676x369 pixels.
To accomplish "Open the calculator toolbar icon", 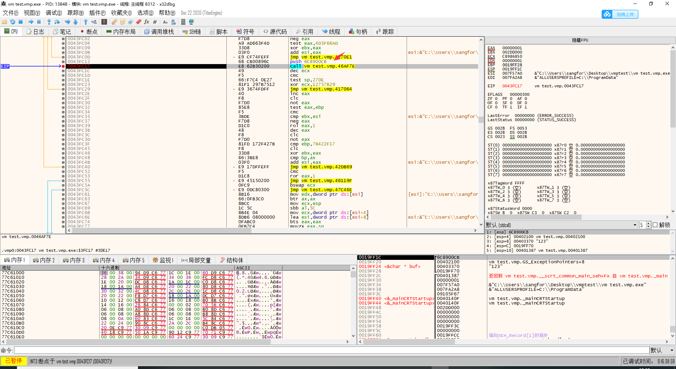I will [183, 22].
